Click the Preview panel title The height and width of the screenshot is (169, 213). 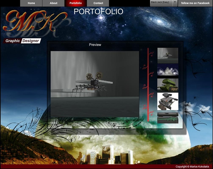click(95, 45)
